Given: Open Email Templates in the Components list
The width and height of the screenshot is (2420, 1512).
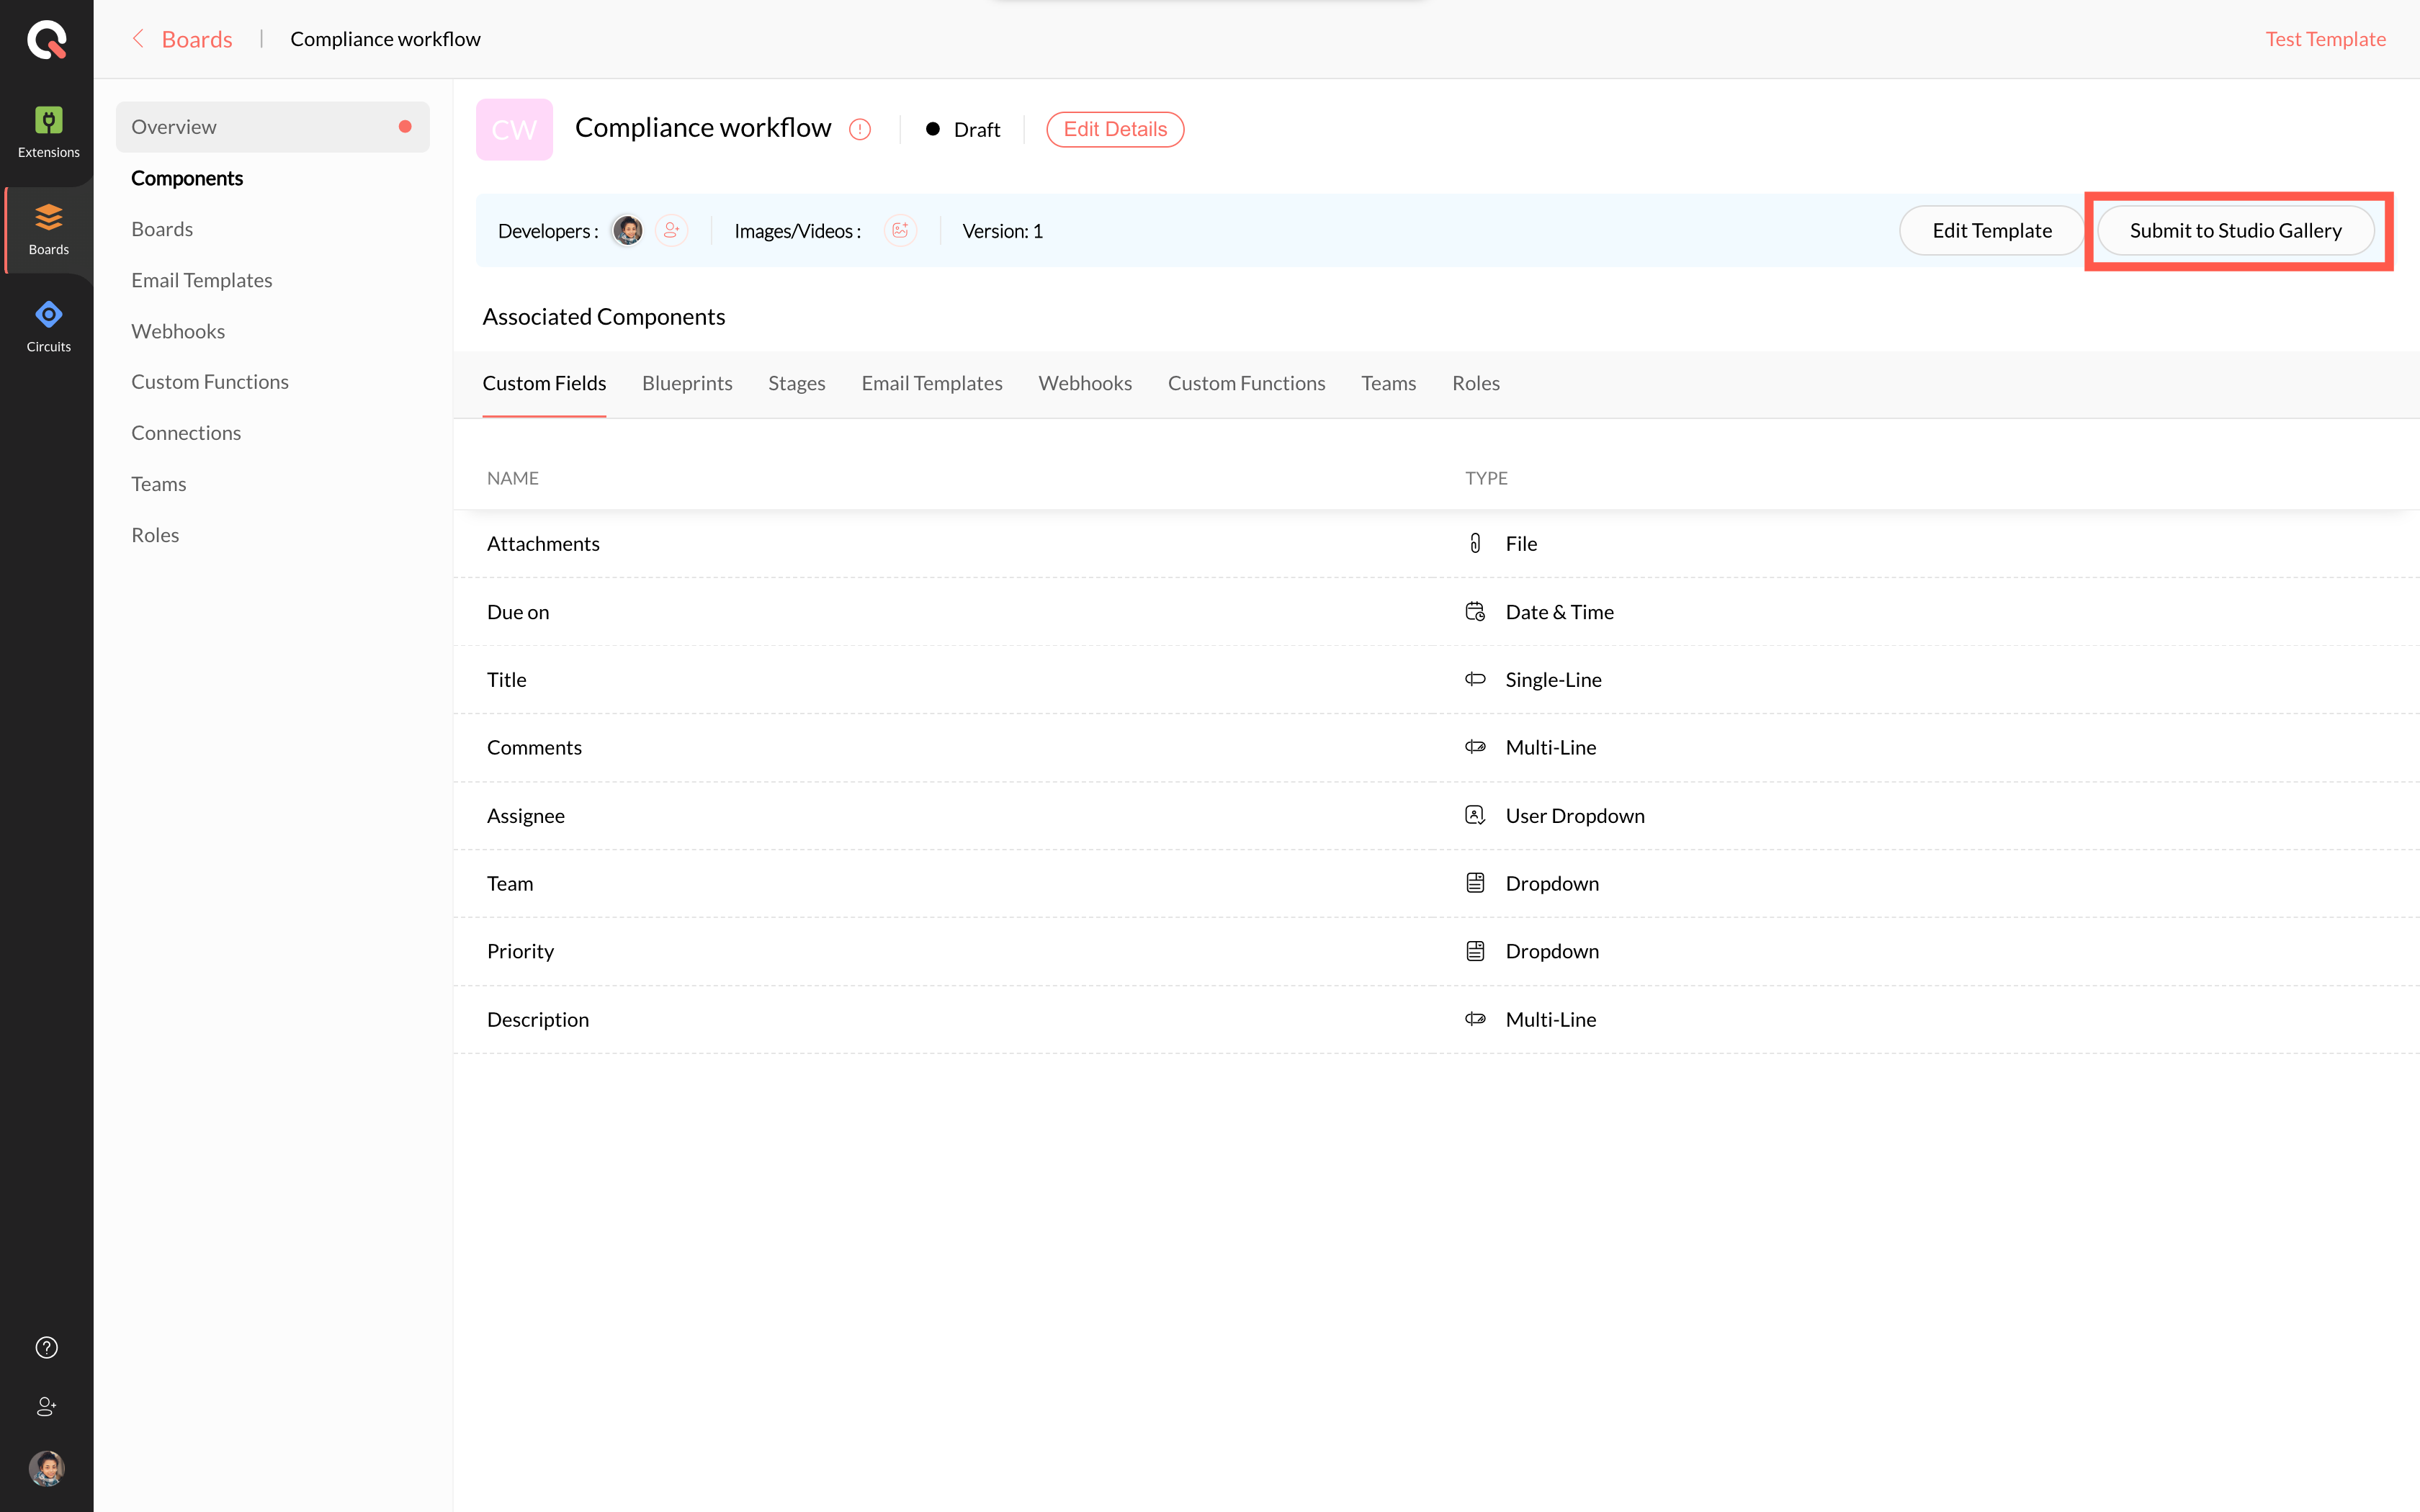Looking at the screenshot, I should pyautogui.click(x=201, y=280).
